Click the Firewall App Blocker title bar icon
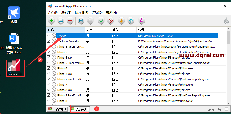Image resolution: width=231 pixels, height=114 pixels. pyautogui.click(x=50, y=6)
